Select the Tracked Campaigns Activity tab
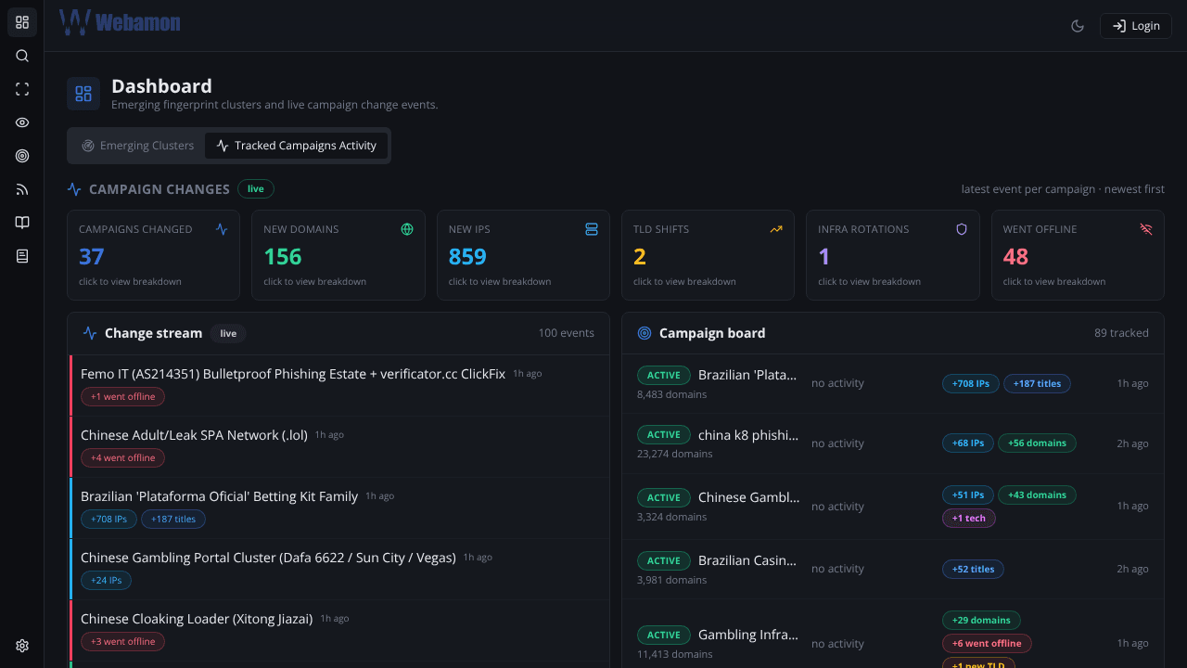The height and width of the screenshot is (668, 1187). [296, 146]
